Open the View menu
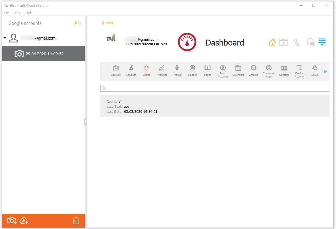This screenshot has height=229, width=336. (17, 13)
